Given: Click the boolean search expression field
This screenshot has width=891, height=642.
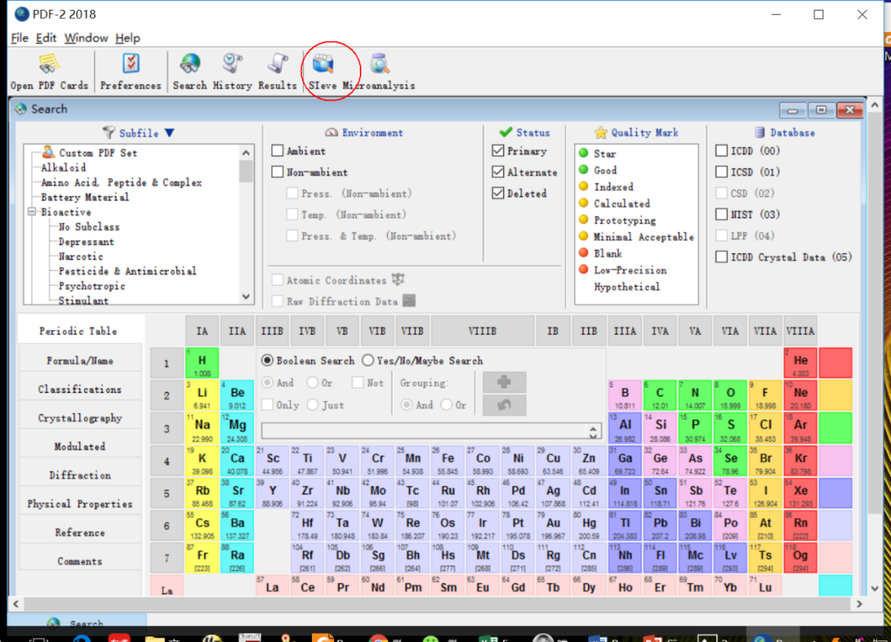Looking at the screenshot, I should click(423, 431).
